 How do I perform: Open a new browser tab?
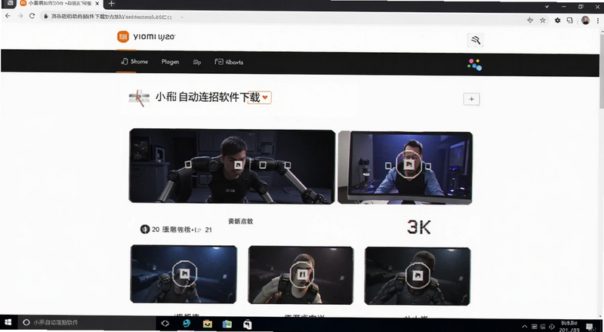111,4
